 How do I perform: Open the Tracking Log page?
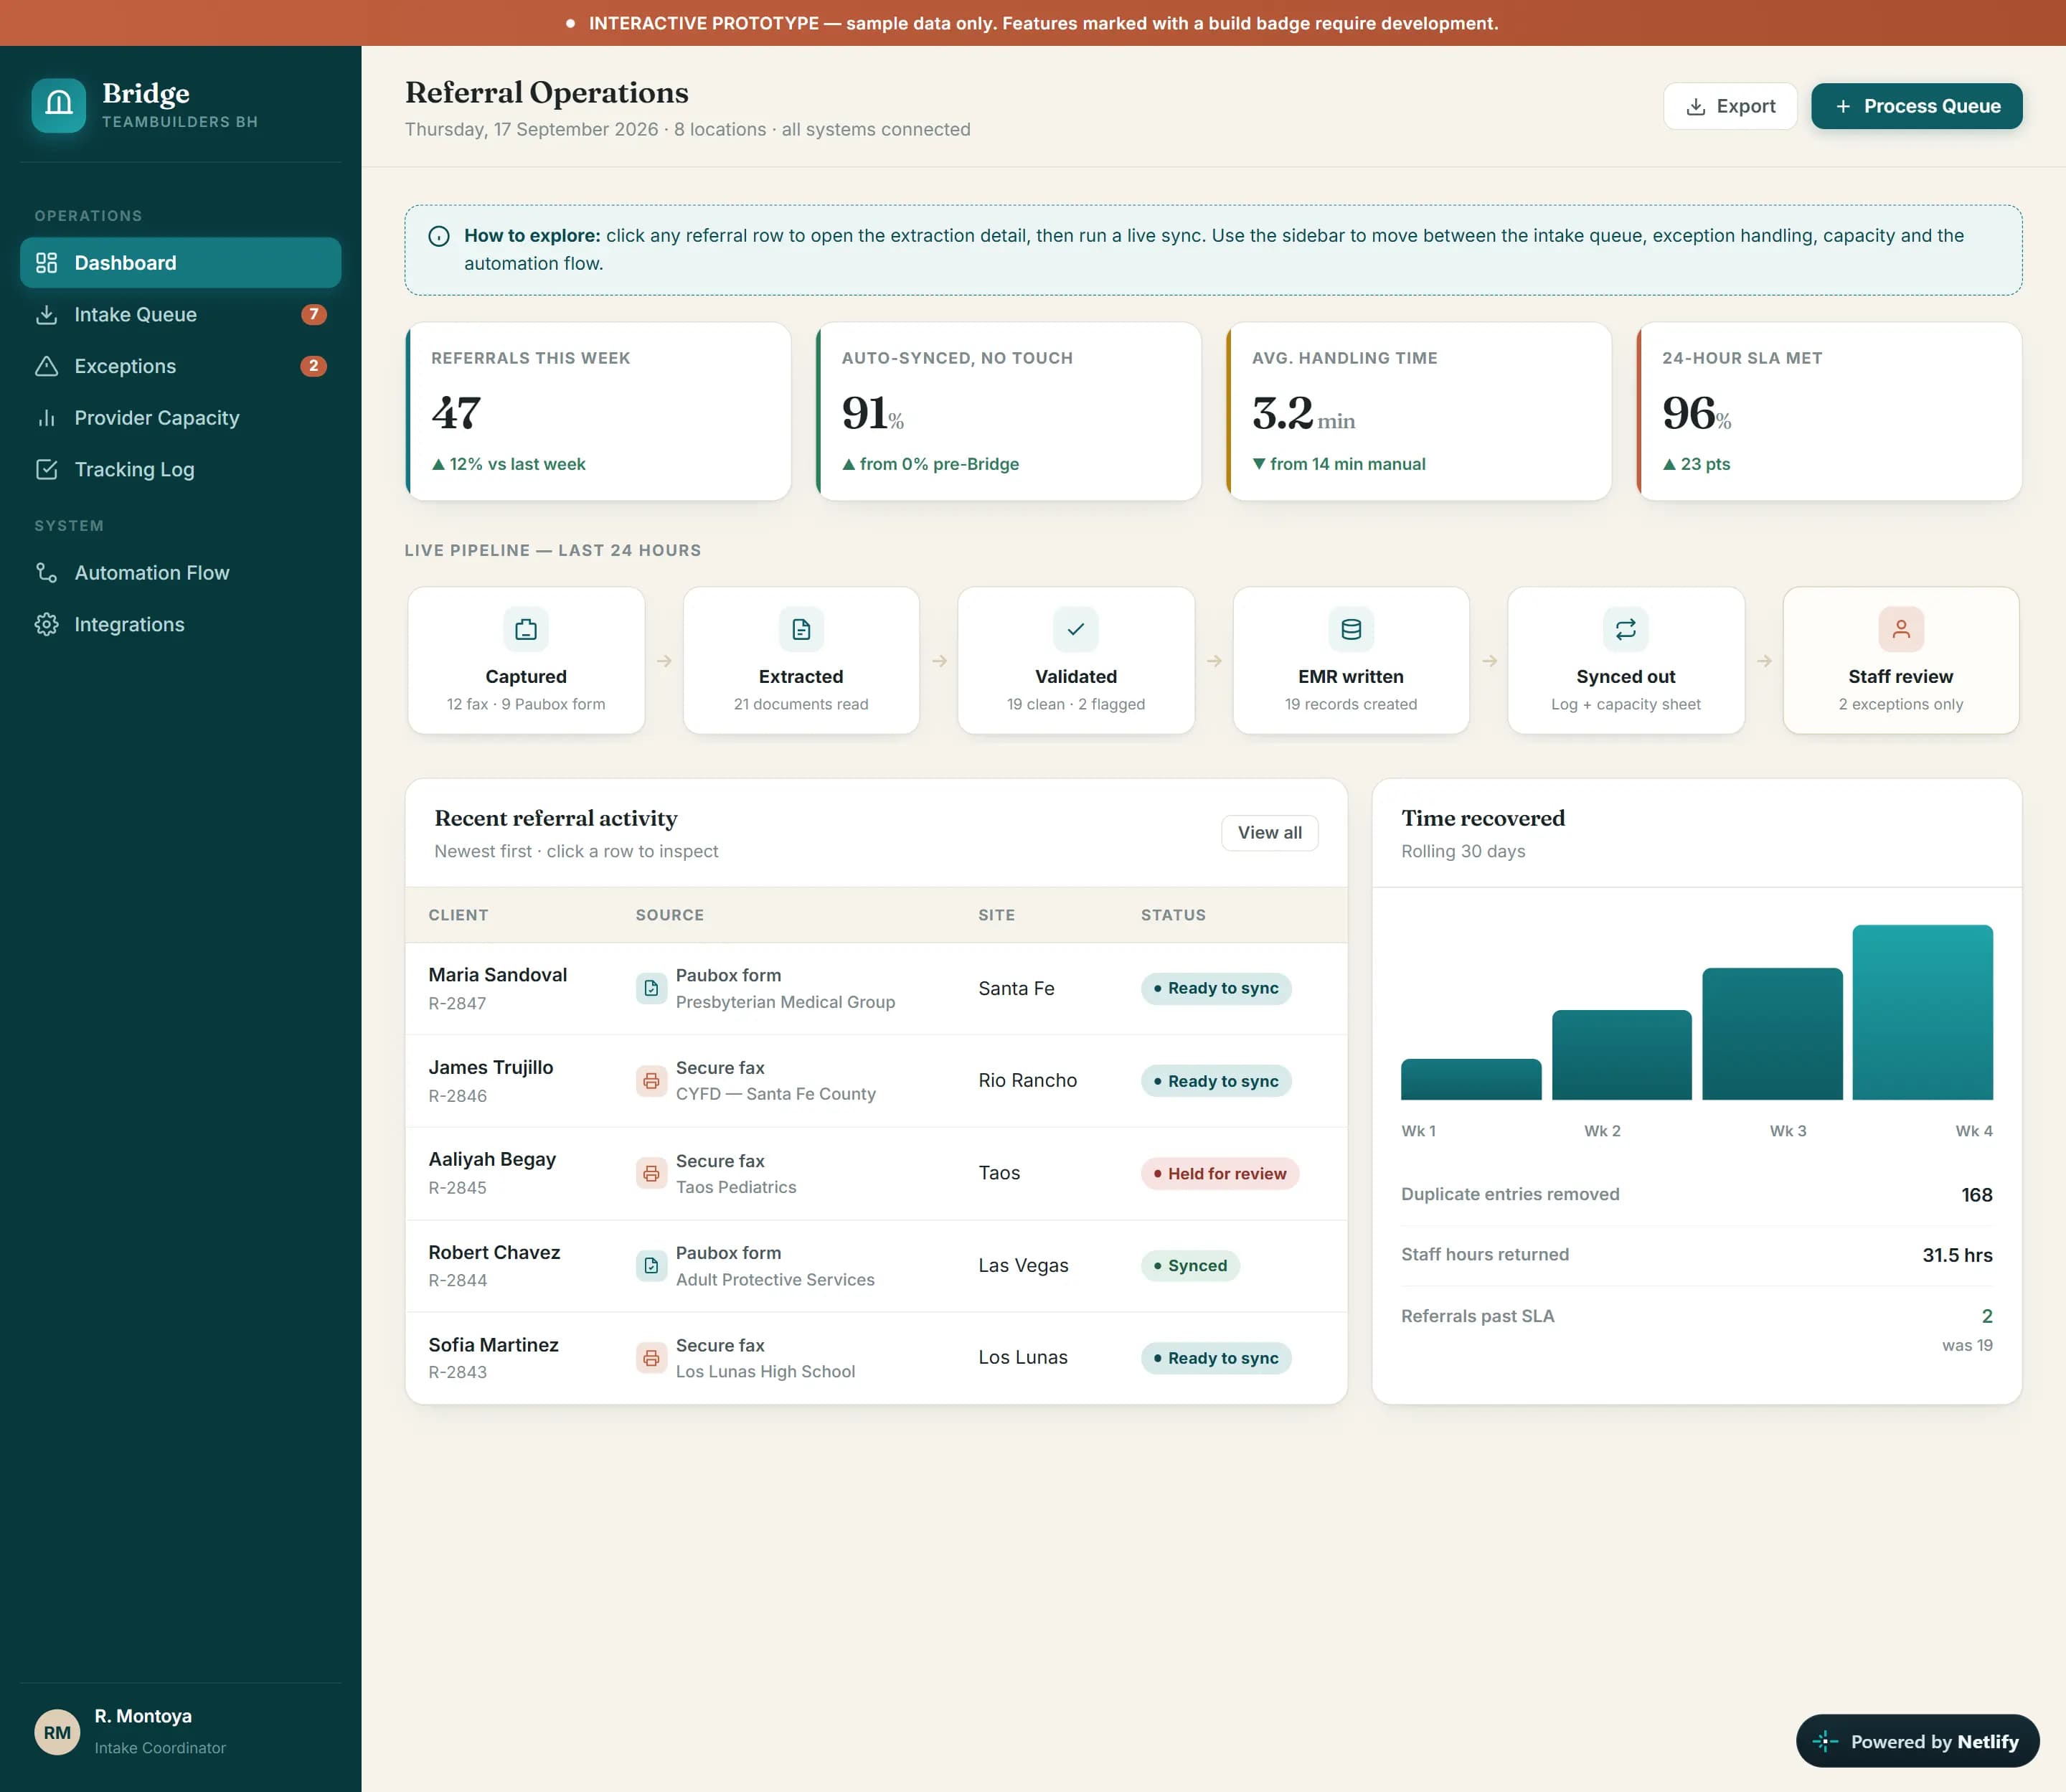click(x=180, y=469)
